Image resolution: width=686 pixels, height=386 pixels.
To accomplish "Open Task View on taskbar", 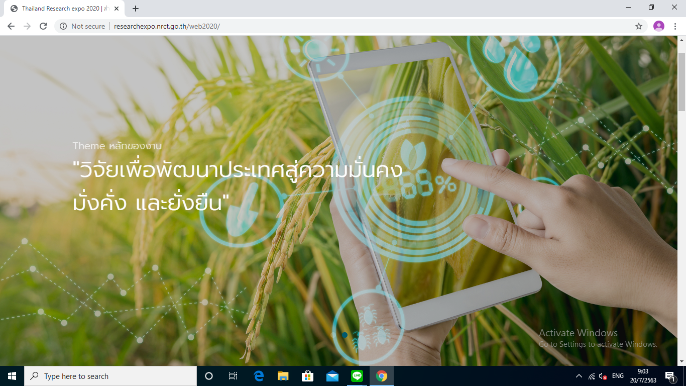I will tap(233, 376).
